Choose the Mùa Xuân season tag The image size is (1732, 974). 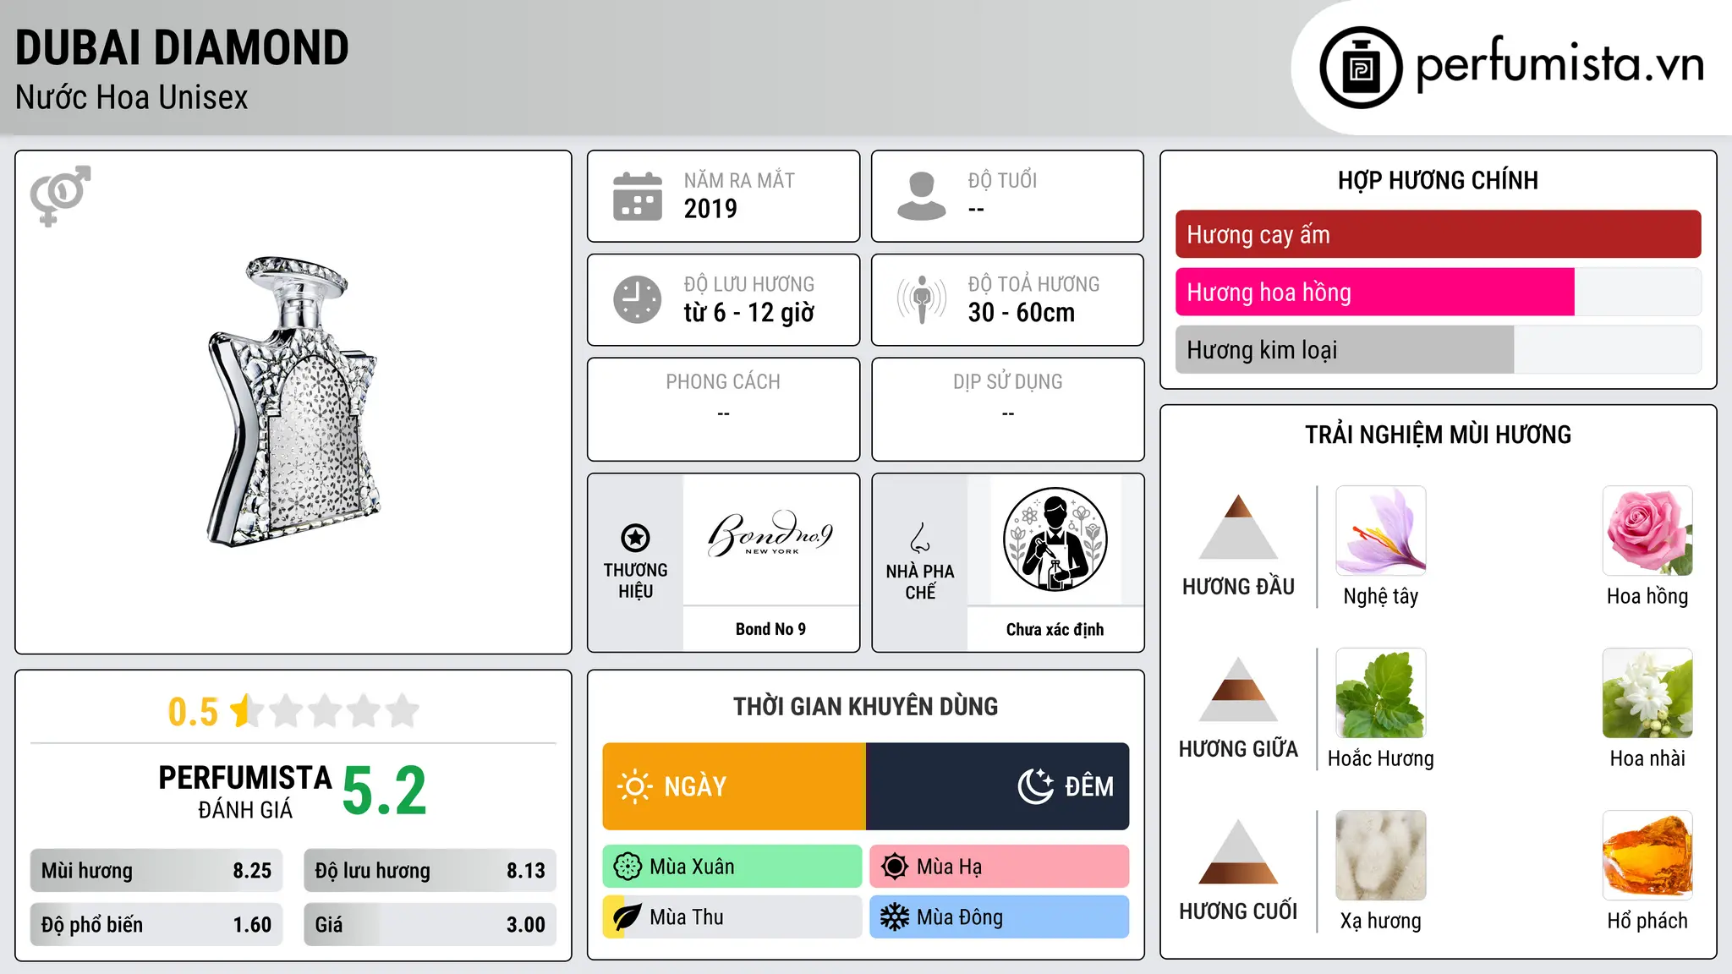(732, 867)
